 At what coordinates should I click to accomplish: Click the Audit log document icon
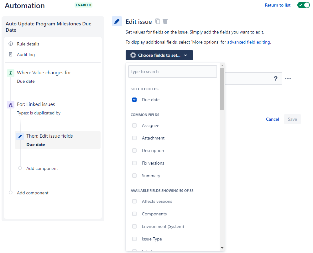[x=11, y=54]
